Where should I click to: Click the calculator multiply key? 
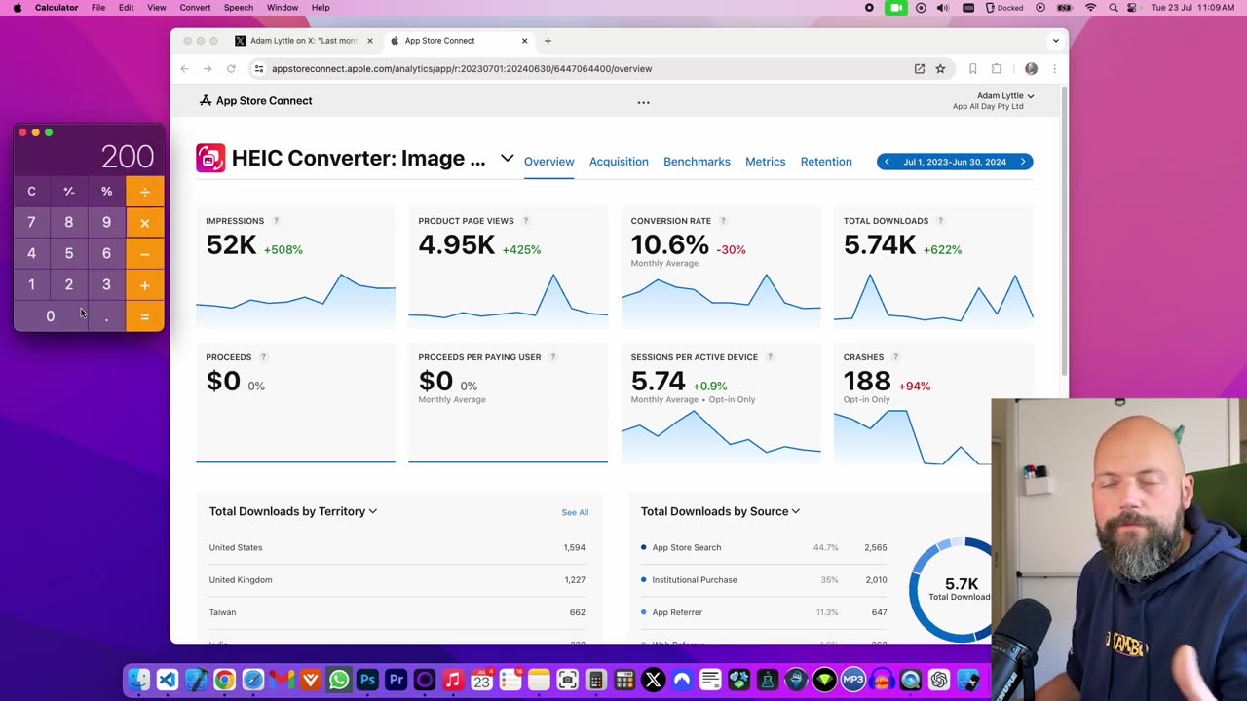click(144, 223)
